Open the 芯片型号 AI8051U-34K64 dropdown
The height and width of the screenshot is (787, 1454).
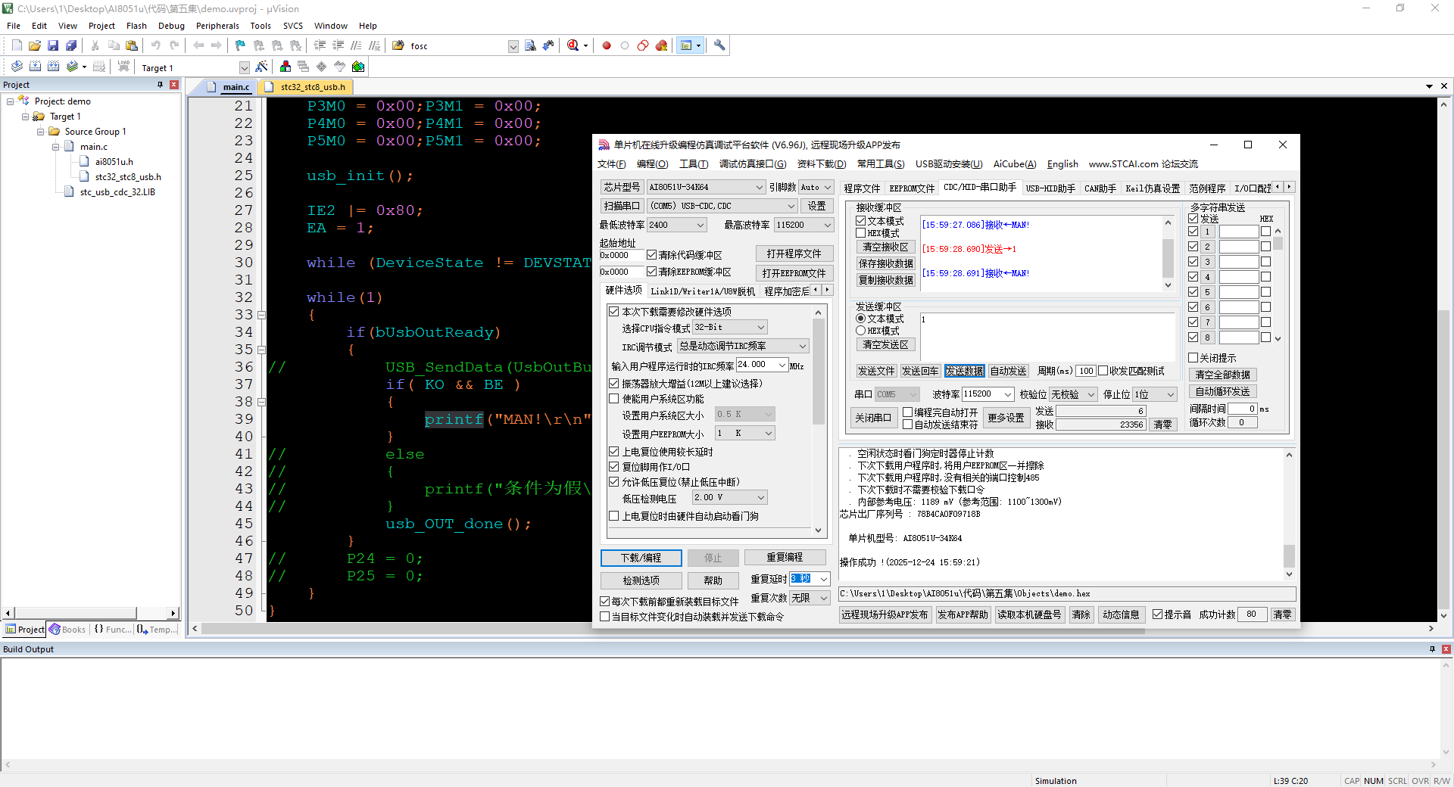759,187
